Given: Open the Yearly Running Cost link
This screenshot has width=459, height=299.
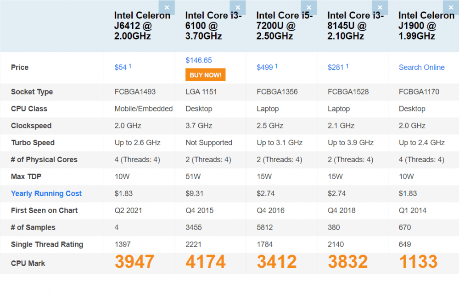Looking at the screenshot, I should 46,193.
